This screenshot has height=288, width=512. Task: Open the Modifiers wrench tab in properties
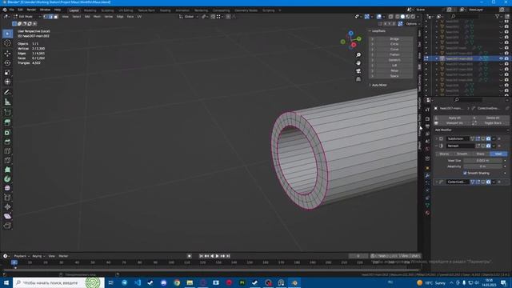pyautogui.click(x=427, y=176)
